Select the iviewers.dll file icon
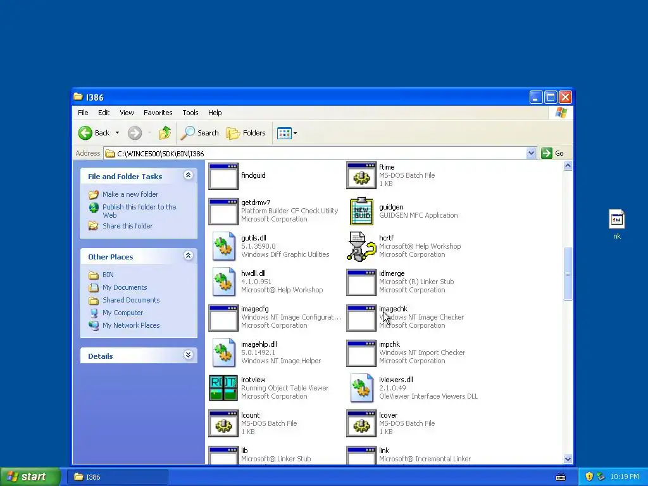The image size is (648, 486). (x=361, y=388)
